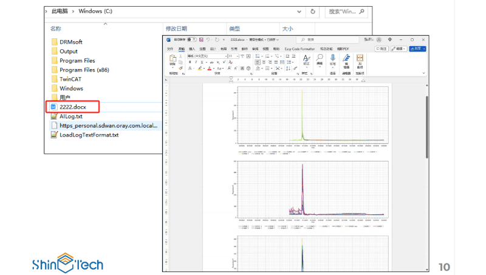Toggle Subscript formatting
The image size is (486, 275).
218,63
